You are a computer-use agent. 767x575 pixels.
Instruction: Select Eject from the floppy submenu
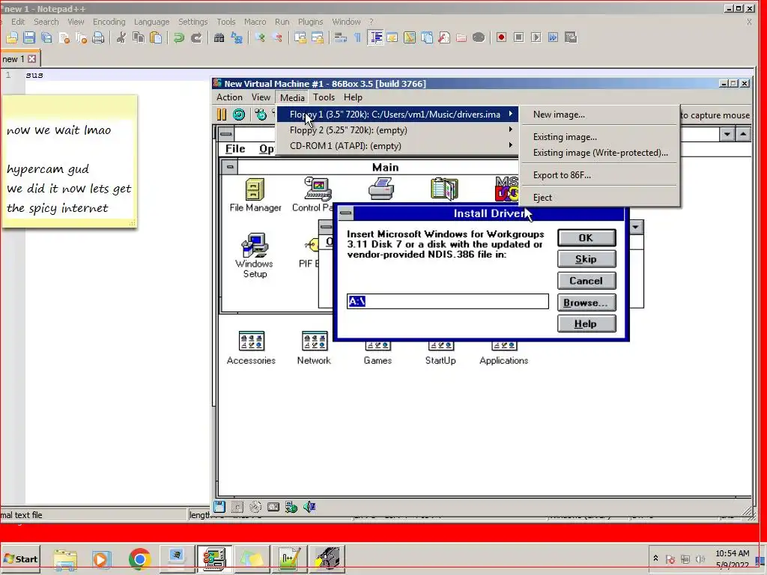tap(600, 198)
